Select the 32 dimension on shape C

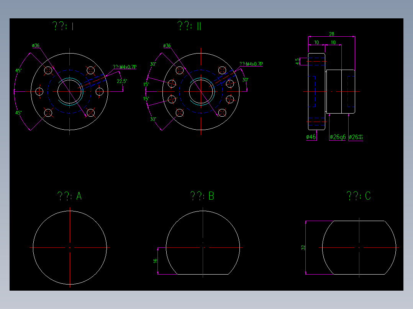(303, 248)
